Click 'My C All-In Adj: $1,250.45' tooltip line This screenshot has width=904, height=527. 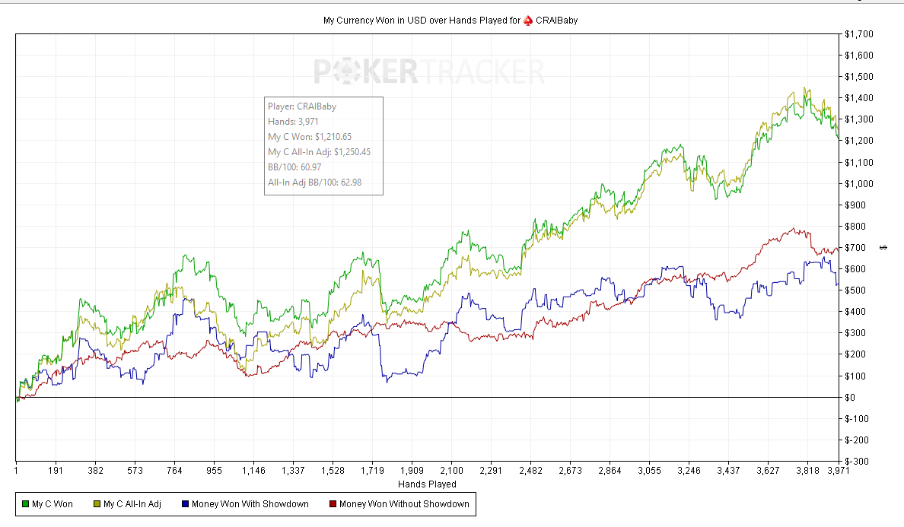319,152
